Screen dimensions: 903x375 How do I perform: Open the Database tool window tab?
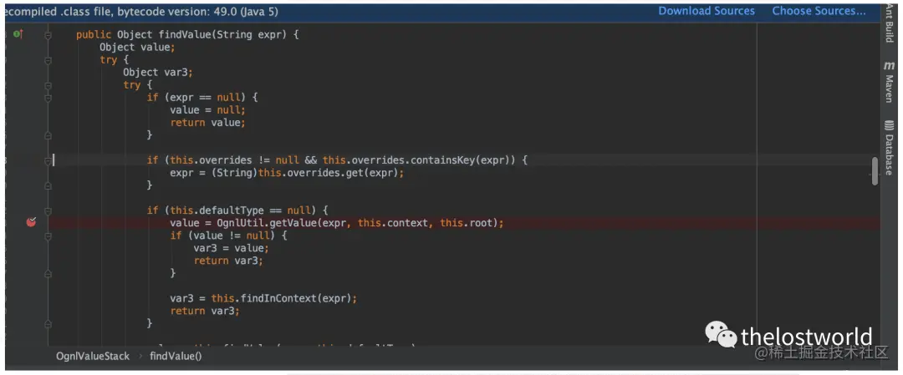click(x=889, y=149)
